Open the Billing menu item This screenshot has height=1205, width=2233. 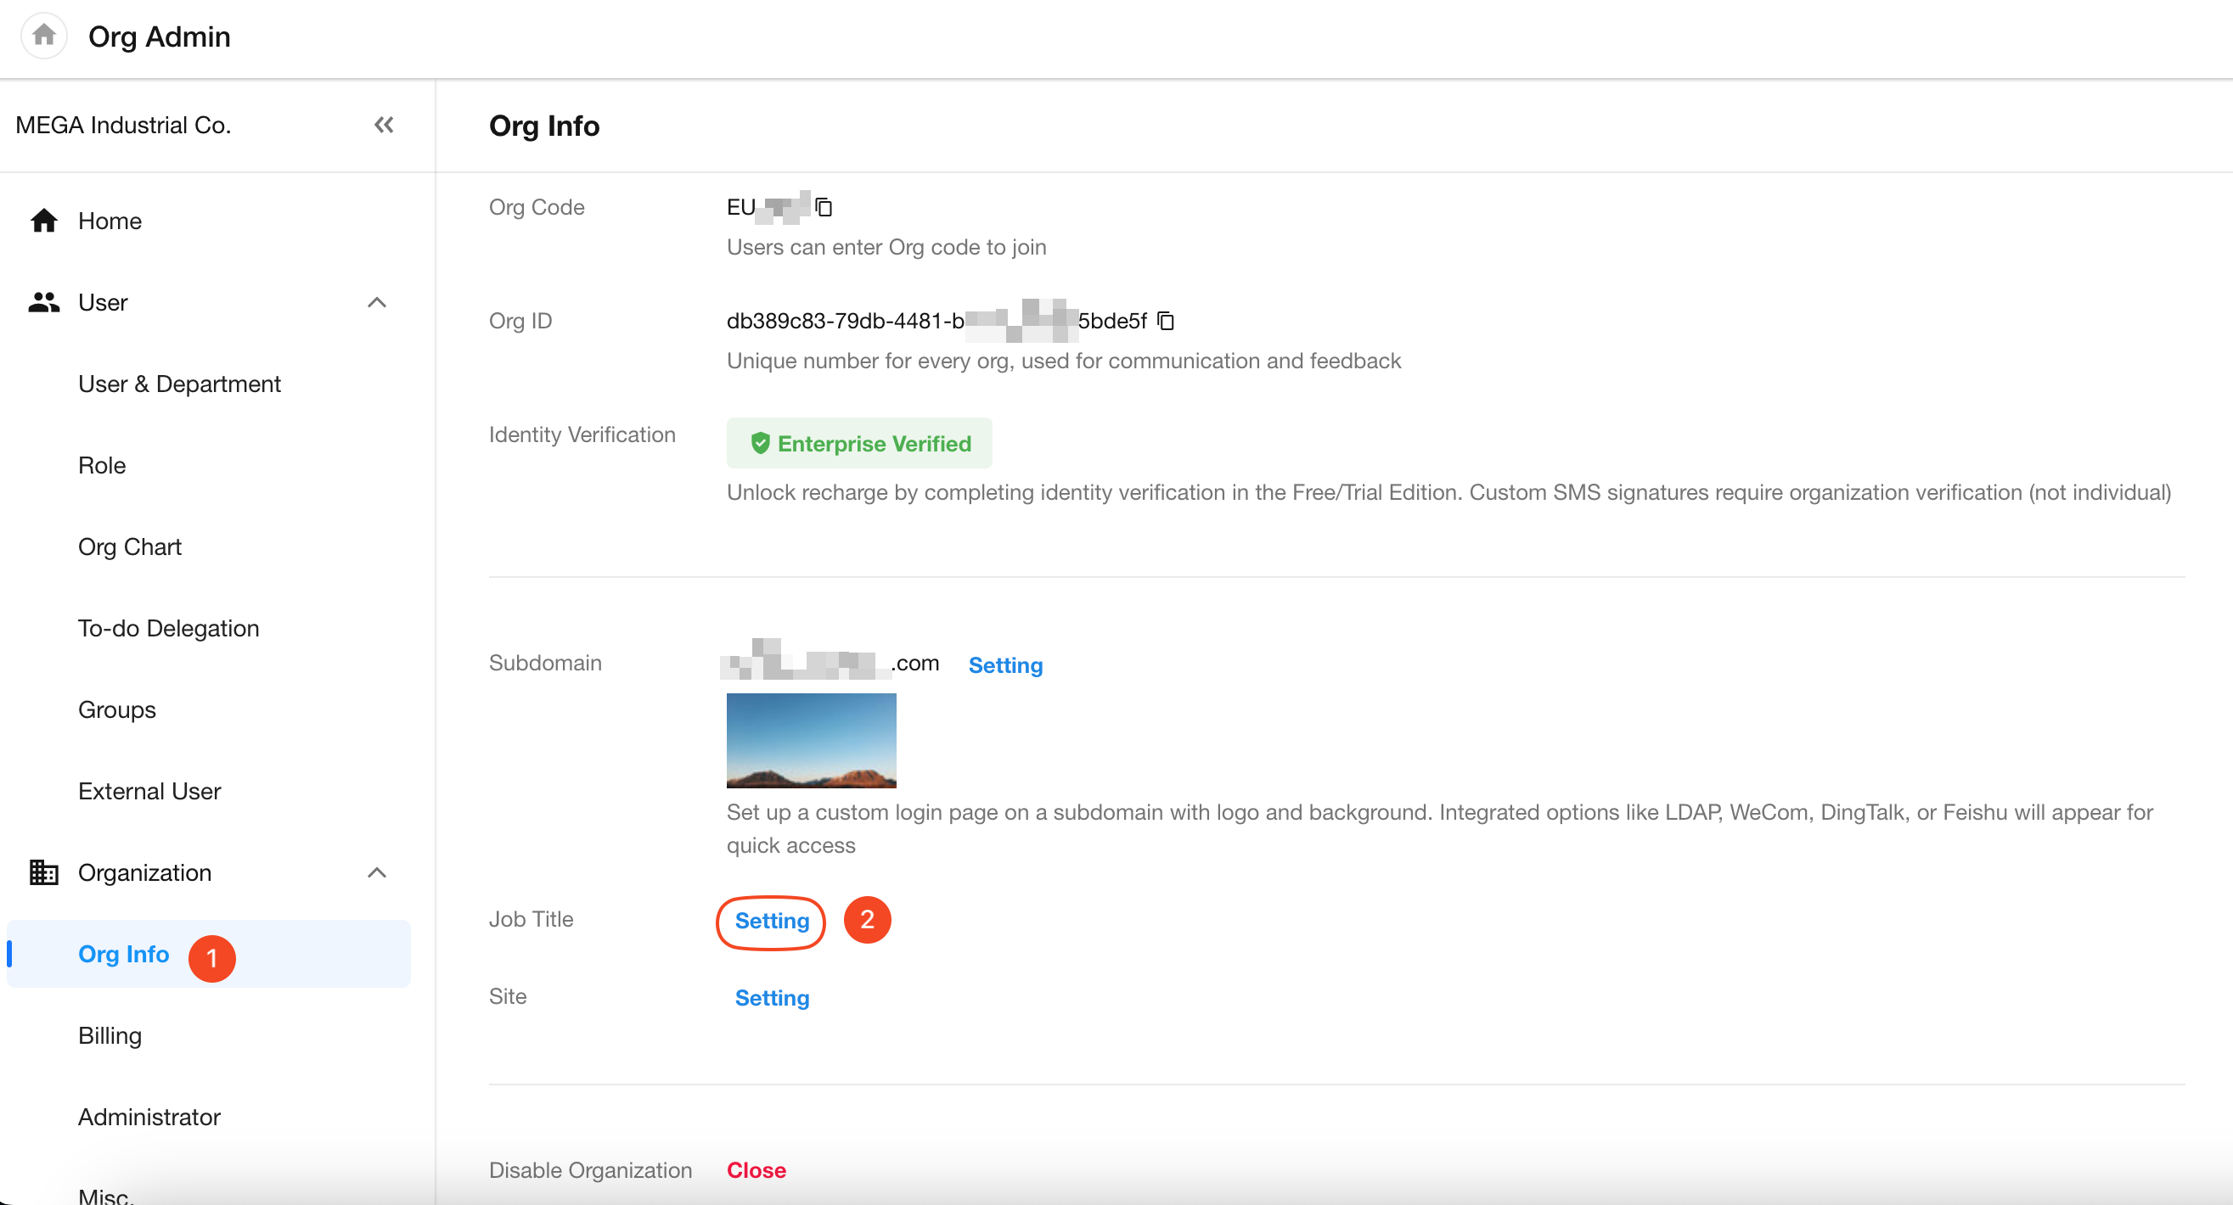tap(110, 1035)
